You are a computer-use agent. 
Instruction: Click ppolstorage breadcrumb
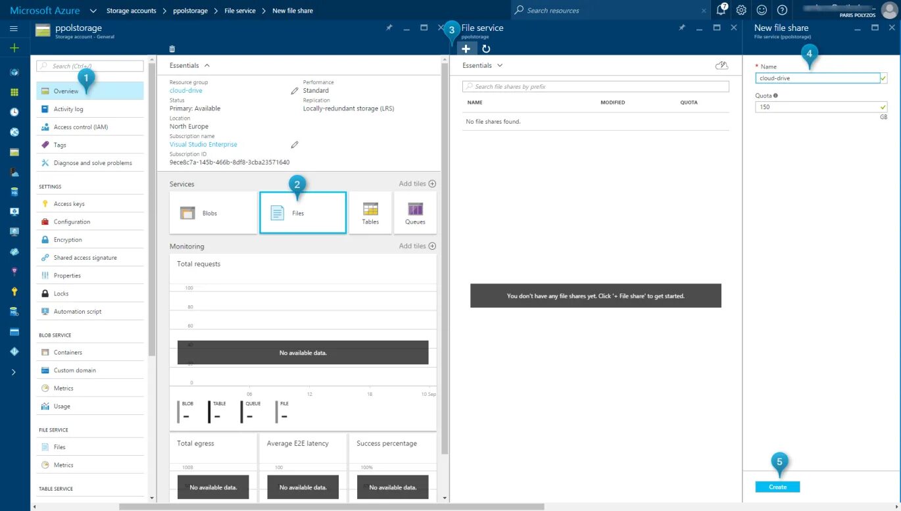pyautogui.click(x=189, y=11)
